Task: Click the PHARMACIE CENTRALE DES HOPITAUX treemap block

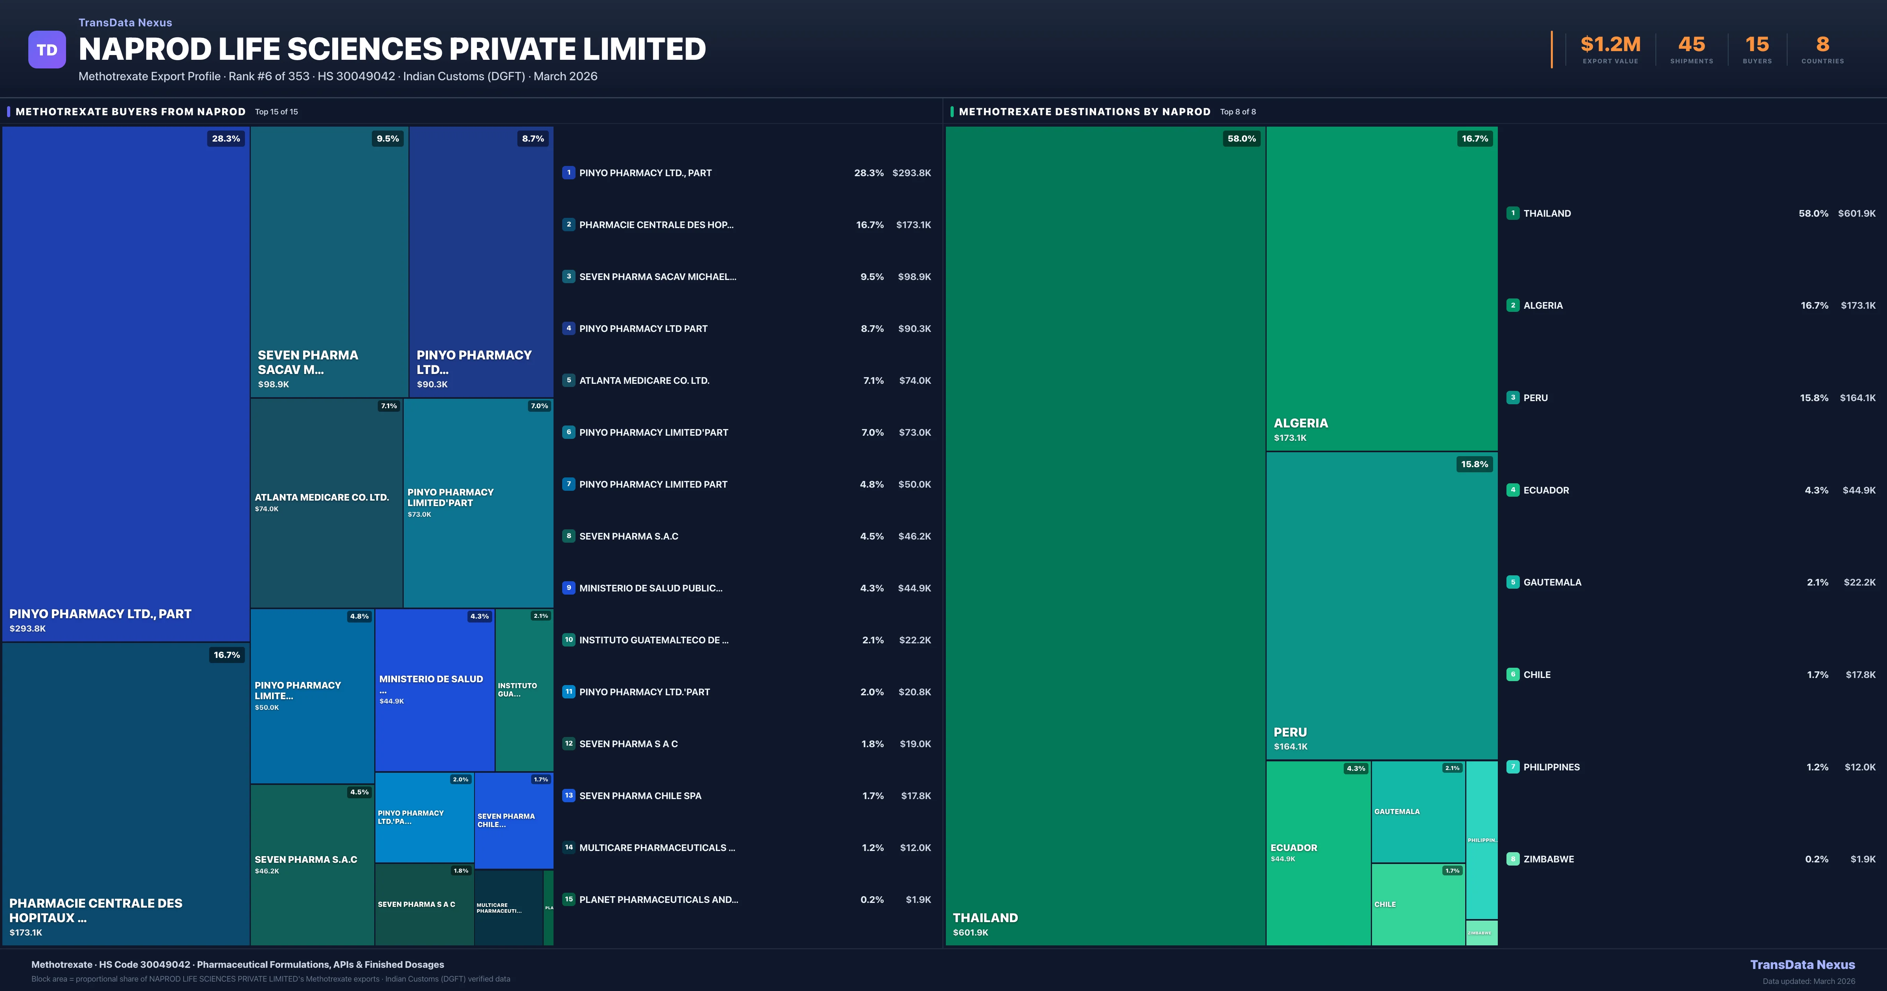Action: (x=126, y=793)
